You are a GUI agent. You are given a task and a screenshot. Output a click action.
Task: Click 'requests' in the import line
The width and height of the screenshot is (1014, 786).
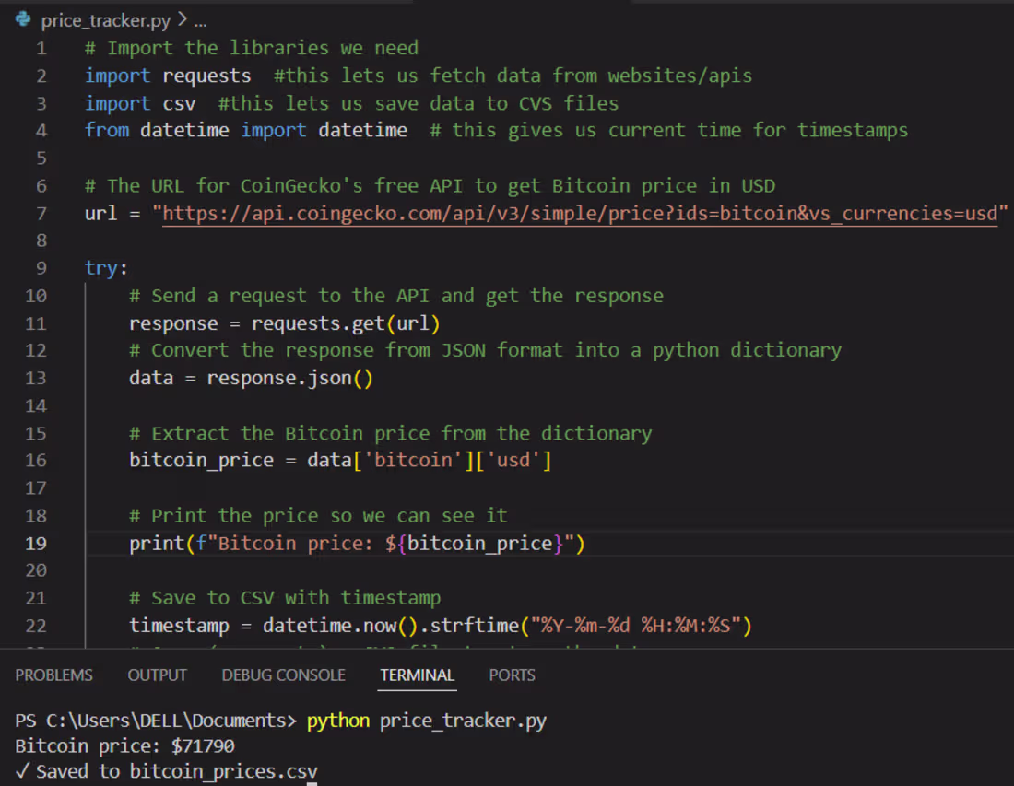point(206,76)
